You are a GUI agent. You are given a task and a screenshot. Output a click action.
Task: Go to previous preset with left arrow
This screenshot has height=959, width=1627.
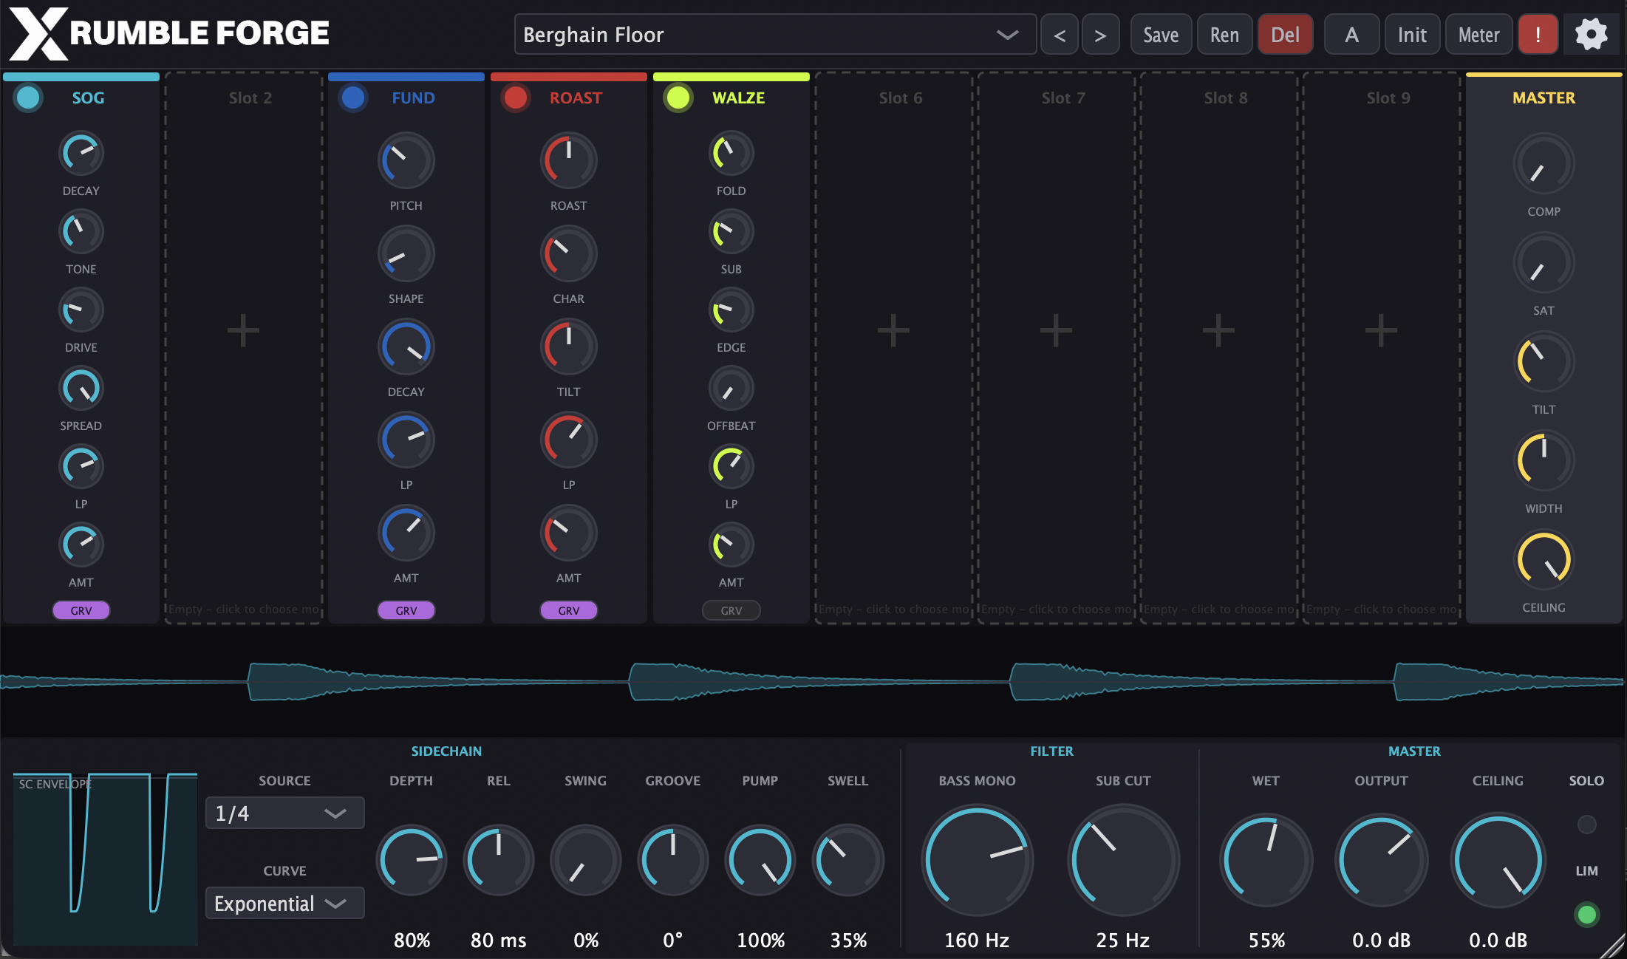tap(1059, 35)
